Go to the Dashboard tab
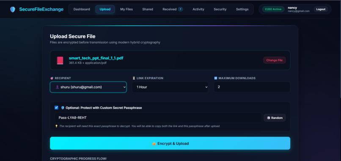Image resolution: width=341 pixels, height=161 pixels. [x=82, y=9]
